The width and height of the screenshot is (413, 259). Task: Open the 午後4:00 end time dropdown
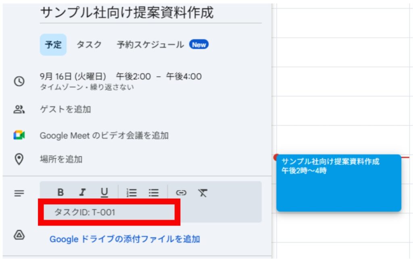point(184,77)
